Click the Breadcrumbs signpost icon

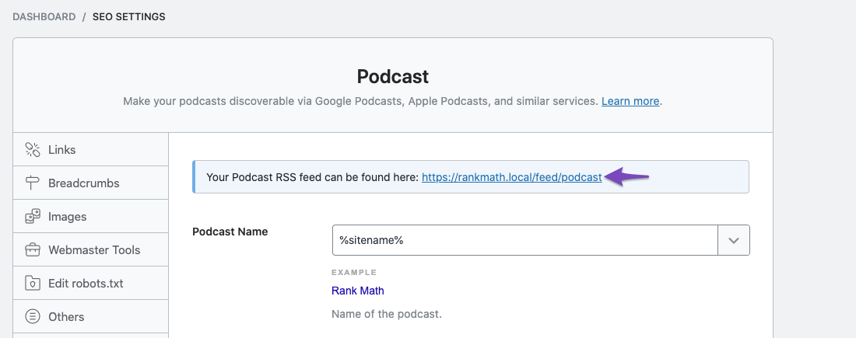33,183
